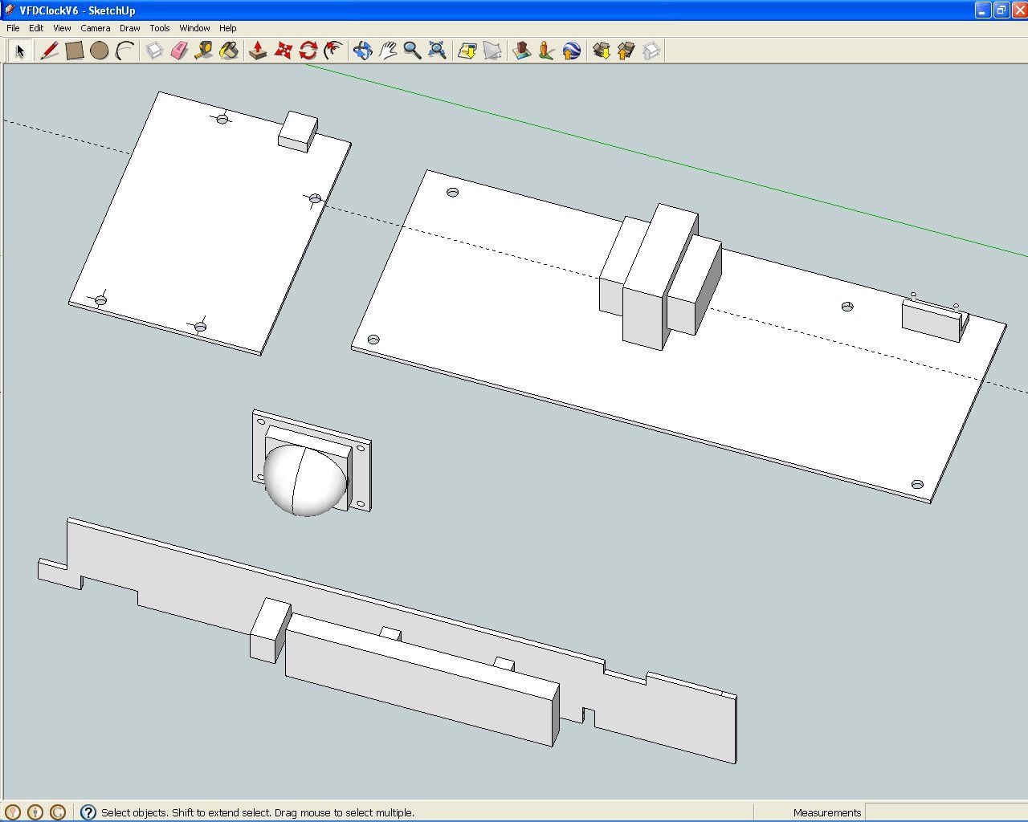Select the Offset tool

(332, 51)
